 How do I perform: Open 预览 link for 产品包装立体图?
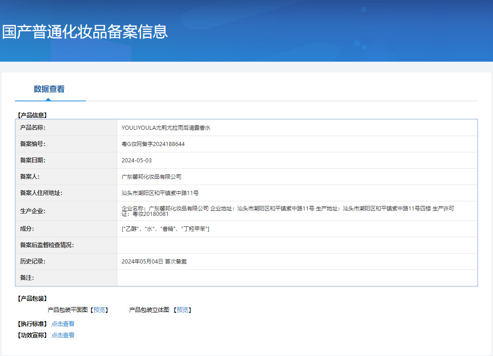(182, 310)
